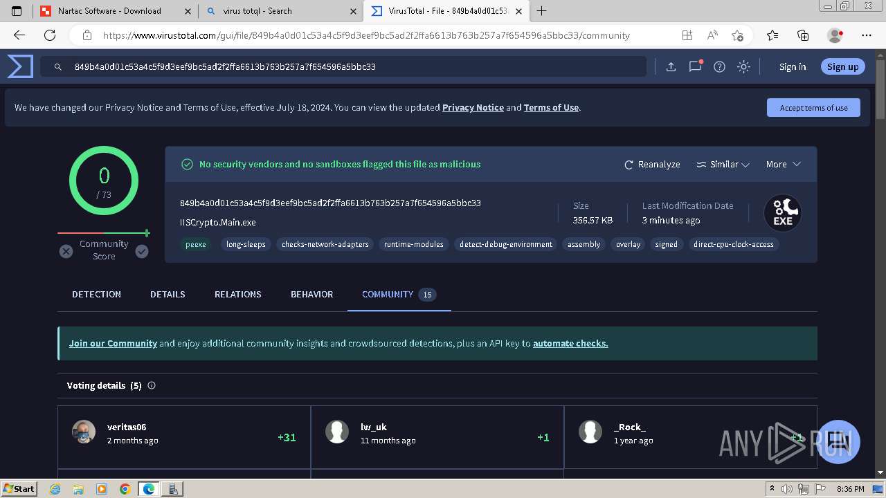The width and height of the screenshot is (886, 498).
Task: Click the Sign up button
Action: (842, 67)
